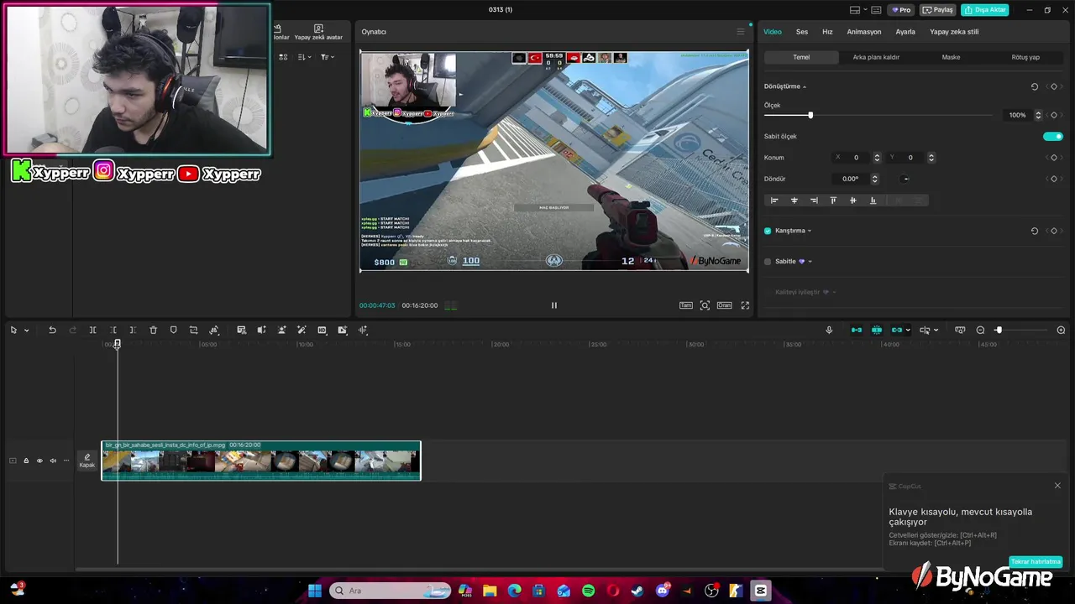Expand the Sabitle section arrow
The image size is (1075, 604).
pos(810,262)
